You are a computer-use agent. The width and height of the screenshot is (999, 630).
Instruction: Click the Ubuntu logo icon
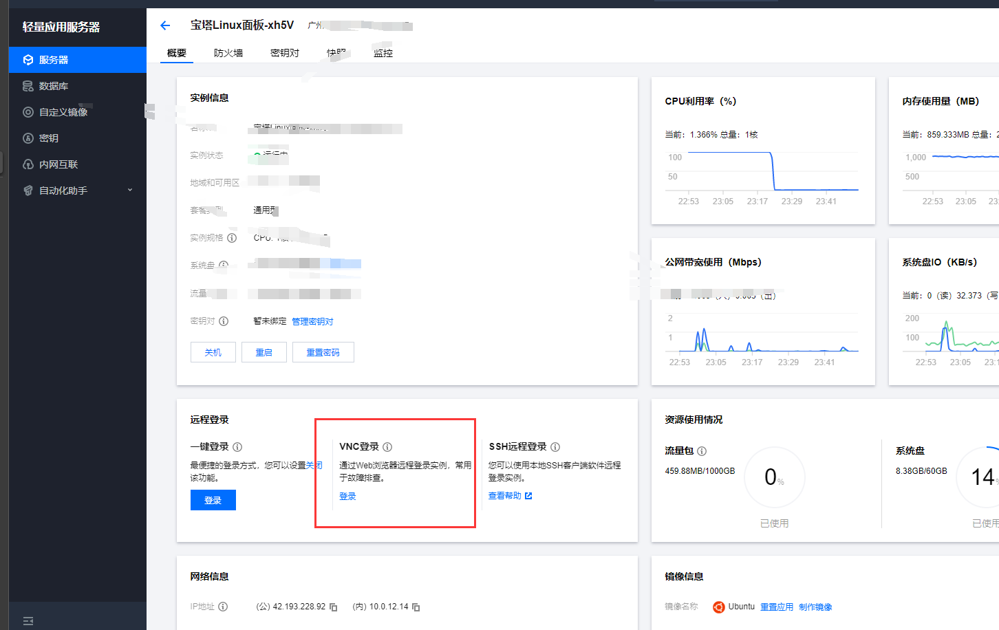pos(718,607)
